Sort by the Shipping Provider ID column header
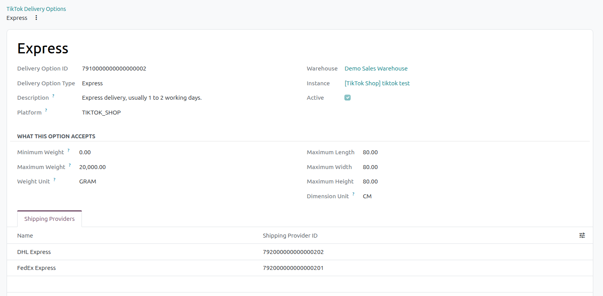This screenshot has height=296, width=603. [x=290, y=236]
